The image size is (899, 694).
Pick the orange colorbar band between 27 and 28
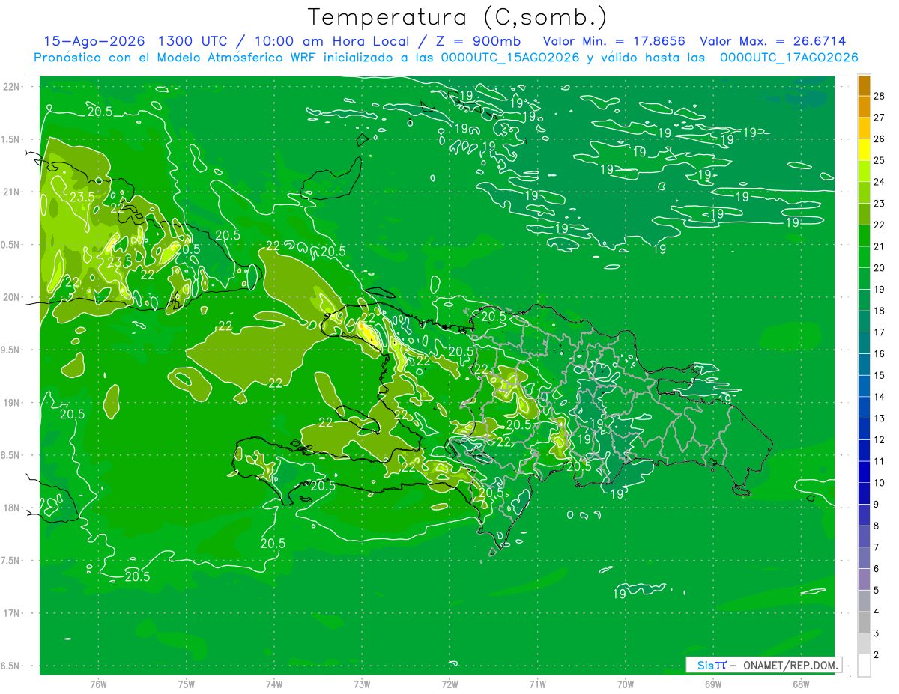pyautogui.click(x=864, y=106)
